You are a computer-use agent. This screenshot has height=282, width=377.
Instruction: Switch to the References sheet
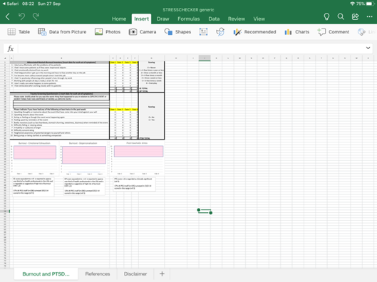[98, 274]
